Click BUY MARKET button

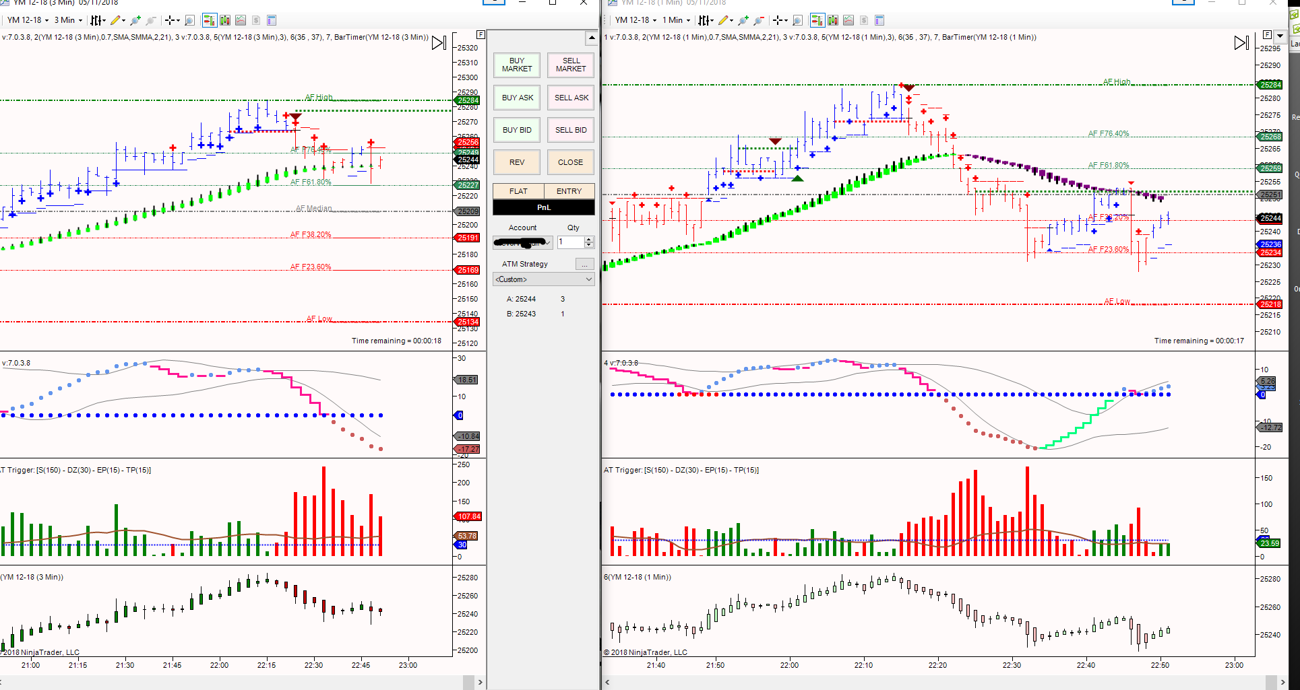coord(517,65)
